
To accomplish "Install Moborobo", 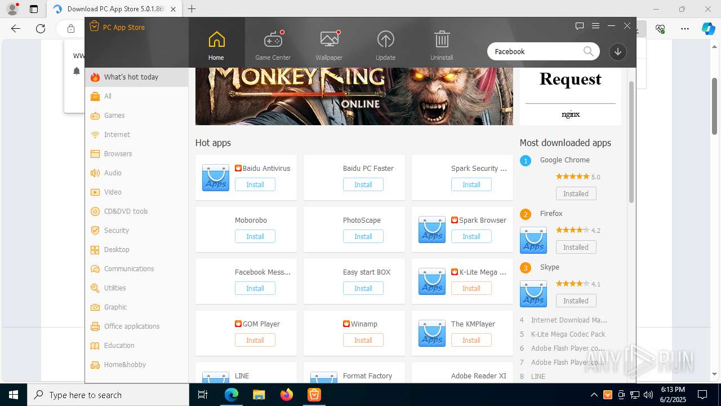I will click(x=255, y=236).
